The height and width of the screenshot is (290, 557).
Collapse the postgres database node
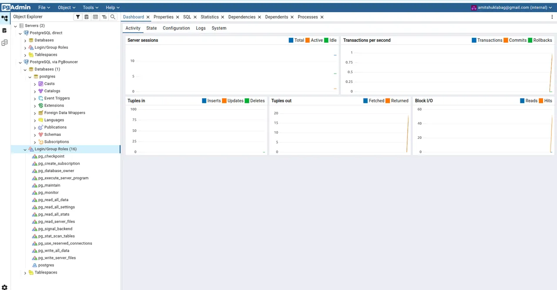(x=30, y=77)
